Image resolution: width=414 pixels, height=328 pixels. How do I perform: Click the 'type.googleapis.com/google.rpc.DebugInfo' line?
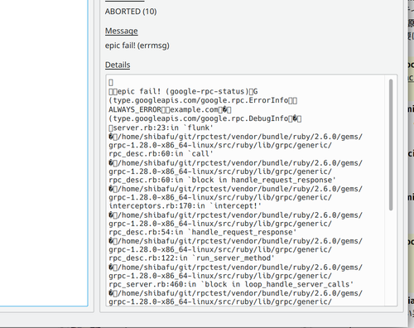click(x=205, y=118)
